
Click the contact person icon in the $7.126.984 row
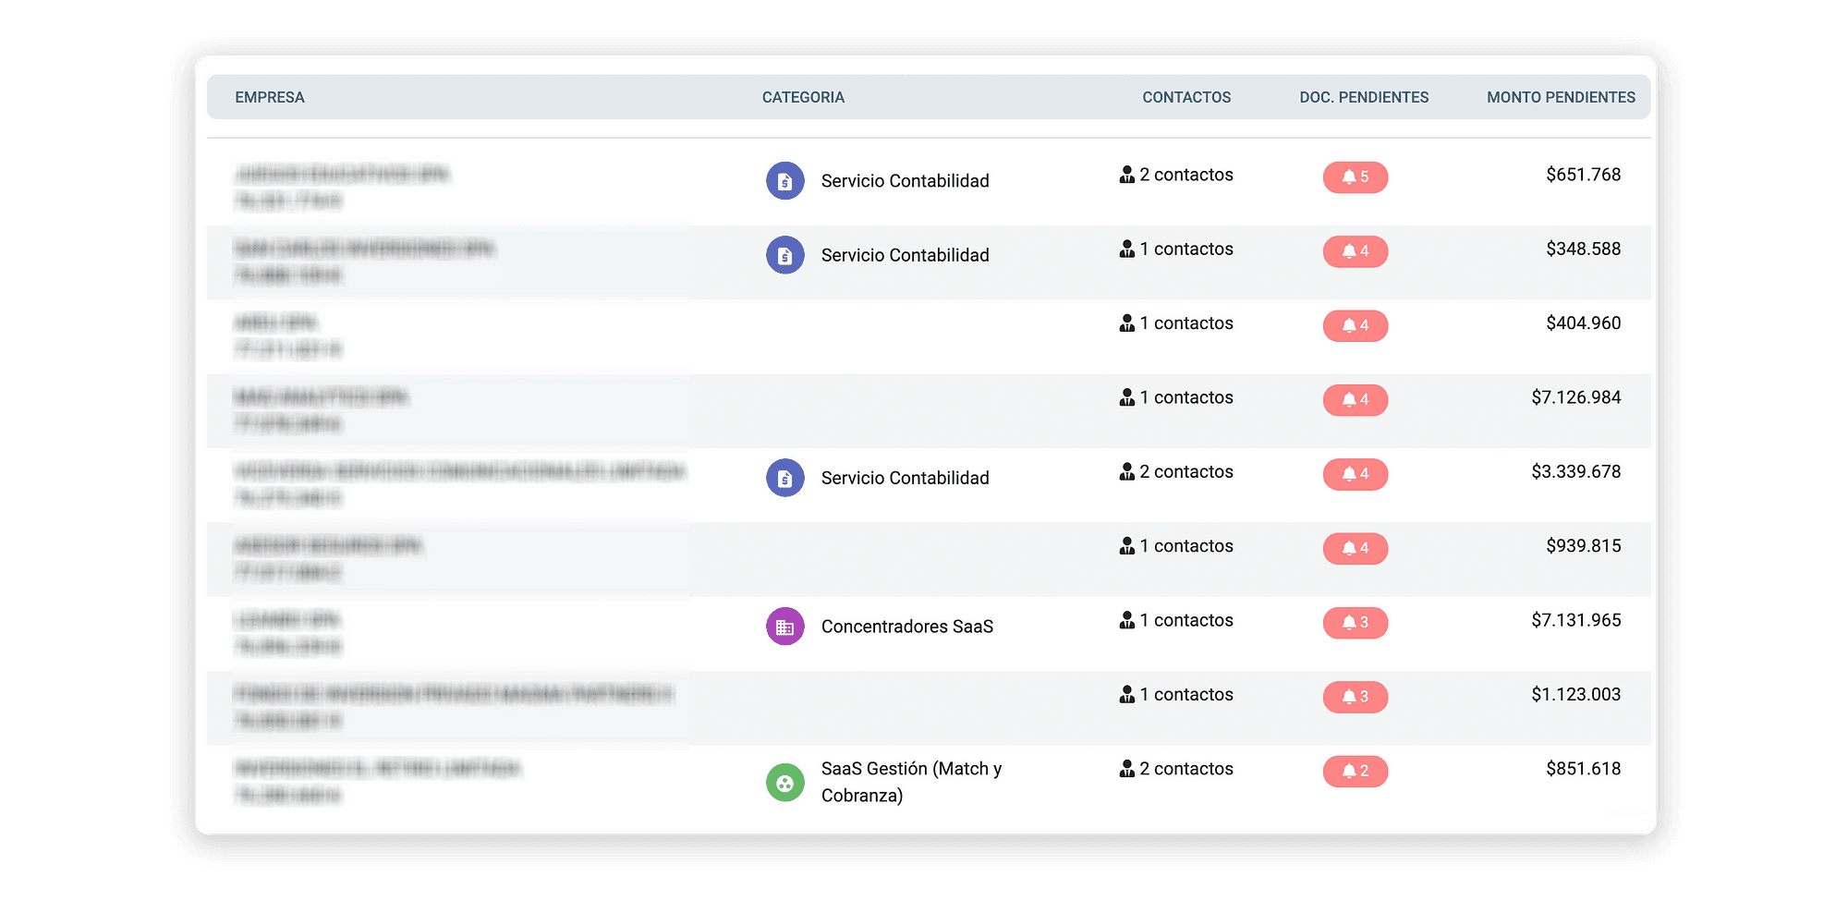pyautogui.click(x=1126, y=397)
